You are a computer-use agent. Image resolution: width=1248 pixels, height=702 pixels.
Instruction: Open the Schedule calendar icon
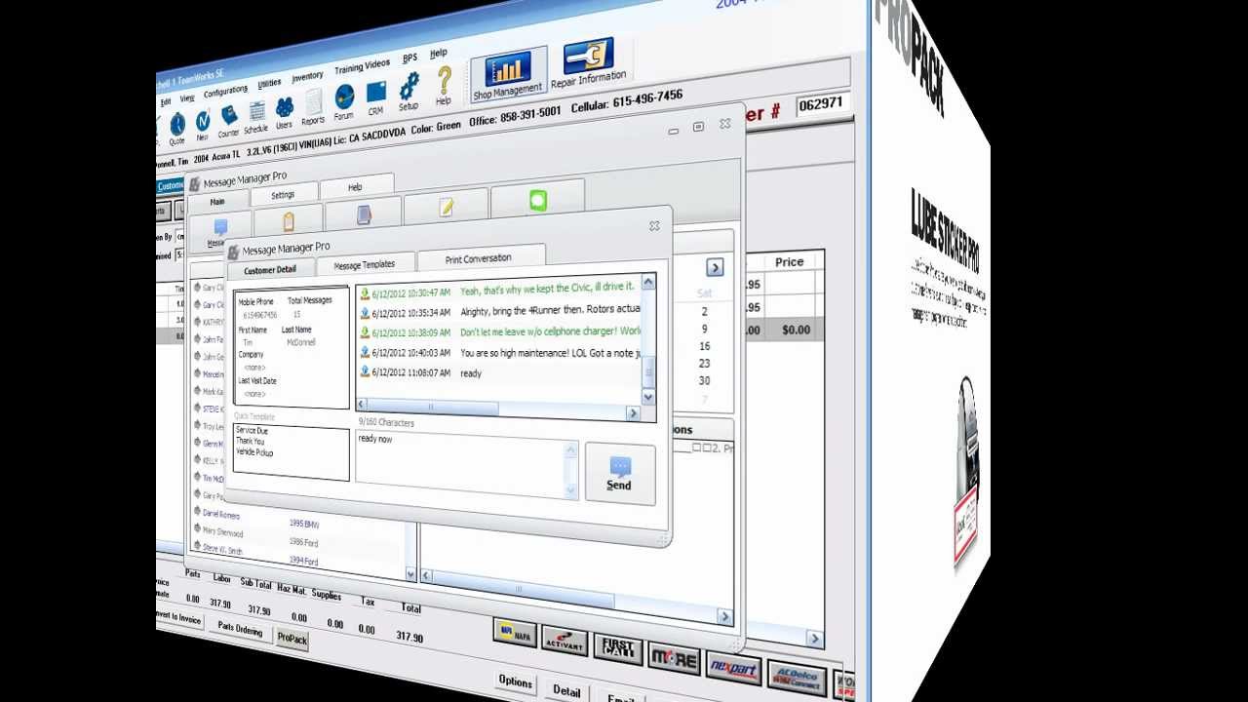[256, 110]
